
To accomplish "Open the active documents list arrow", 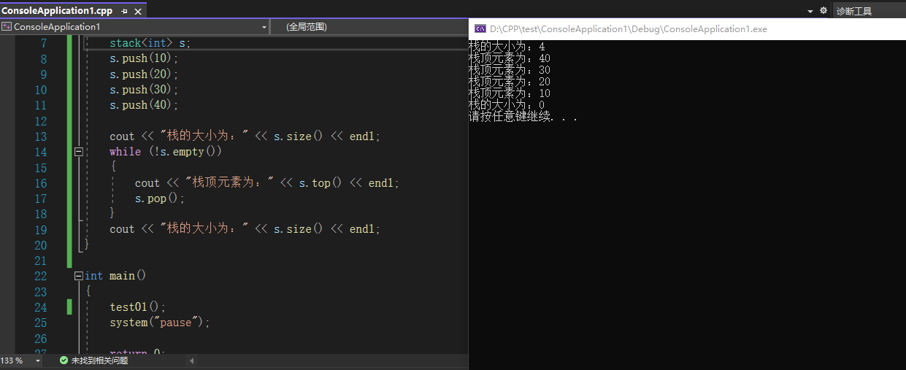I will [810, 11].
